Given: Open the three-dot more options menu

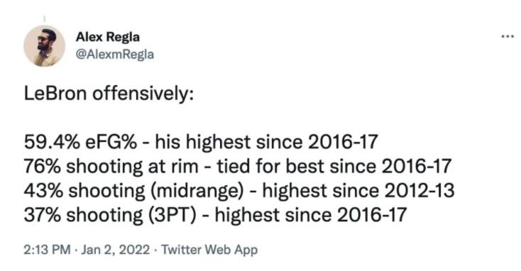Looking at the screenshot, I should (508, 36).
